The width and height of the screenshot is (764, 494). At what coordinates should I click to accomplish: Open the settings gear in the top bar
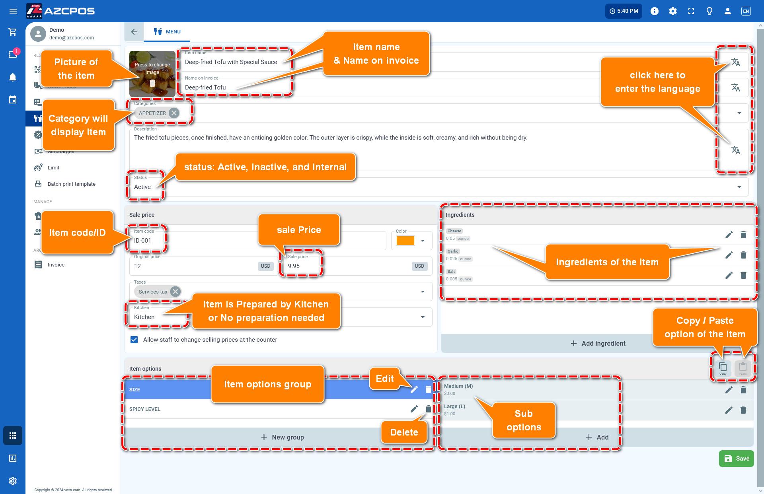coord(673,11)
